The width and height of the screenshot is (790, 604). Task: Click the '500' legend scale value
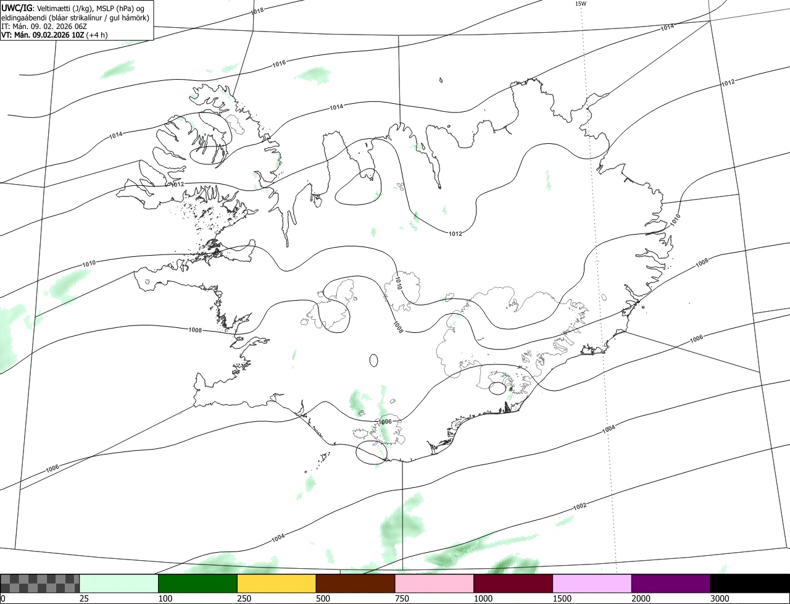(x=323, y=598)
